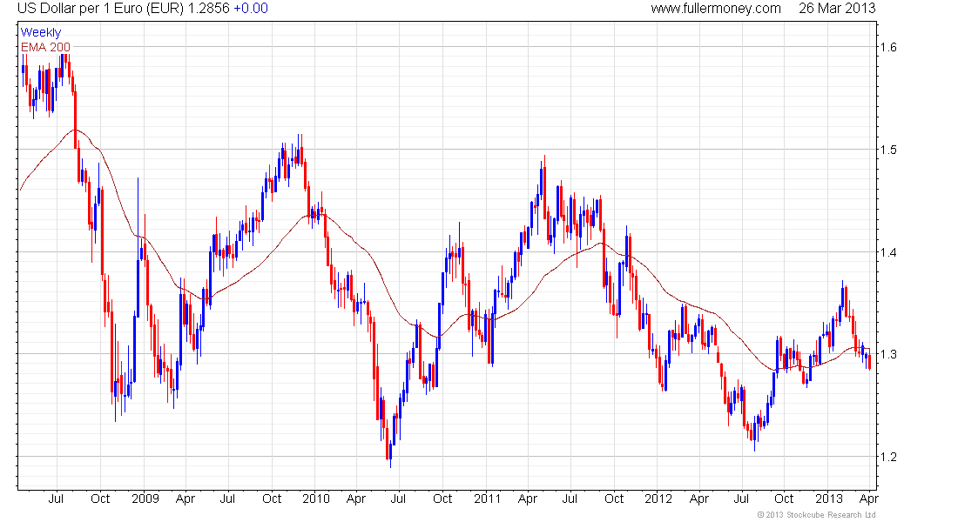Click the 1.6 price axis label
Screen dimensions: 958x522
[889, 47]
